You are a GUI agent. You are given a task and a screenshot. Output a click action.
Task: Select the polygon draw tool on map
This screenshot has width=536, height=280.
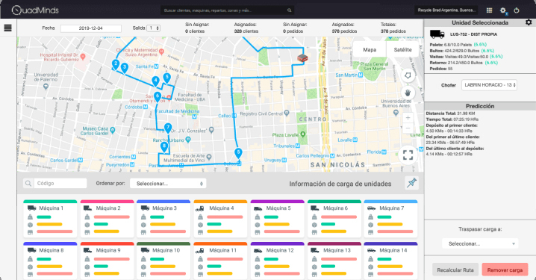tap(408, 75)
